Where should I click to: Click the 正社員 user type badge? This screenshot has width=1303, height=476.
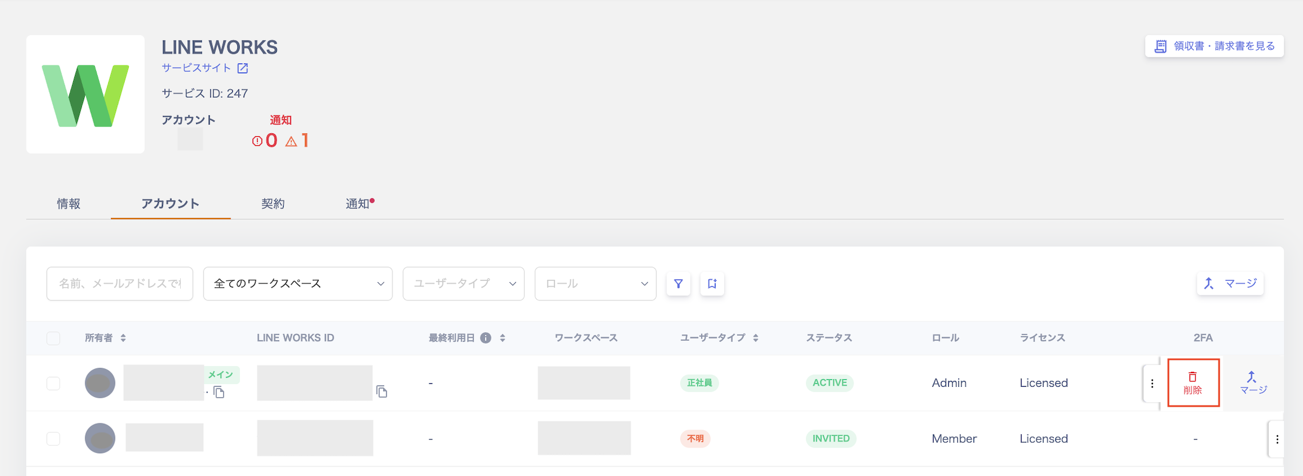pyautogui.click(x=700, y=383)
